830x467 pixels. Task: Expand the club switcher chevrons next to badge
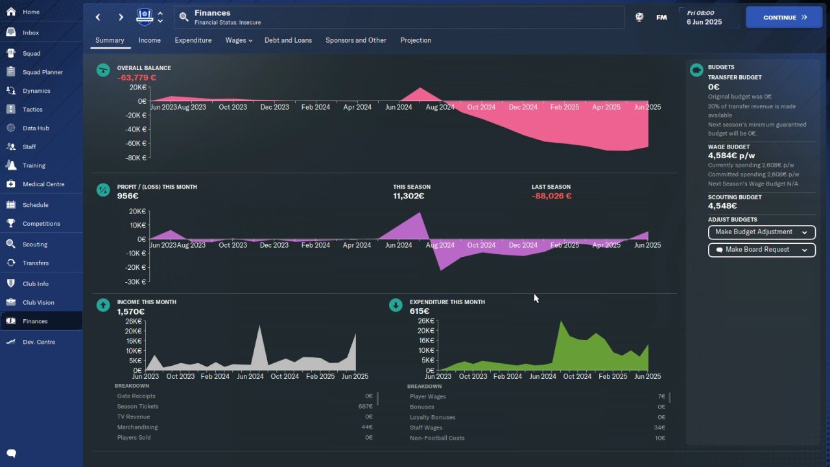160,17
